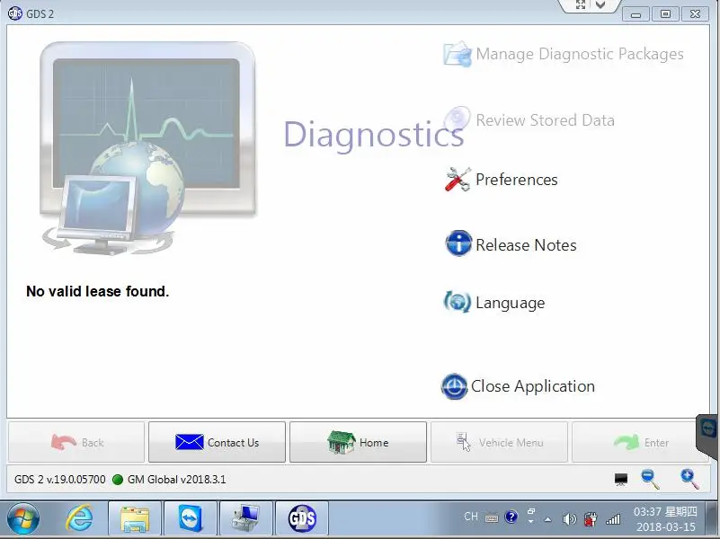
Task: Click the Manage Diagnostic Packages folder icon
Action: pos(458,54)
